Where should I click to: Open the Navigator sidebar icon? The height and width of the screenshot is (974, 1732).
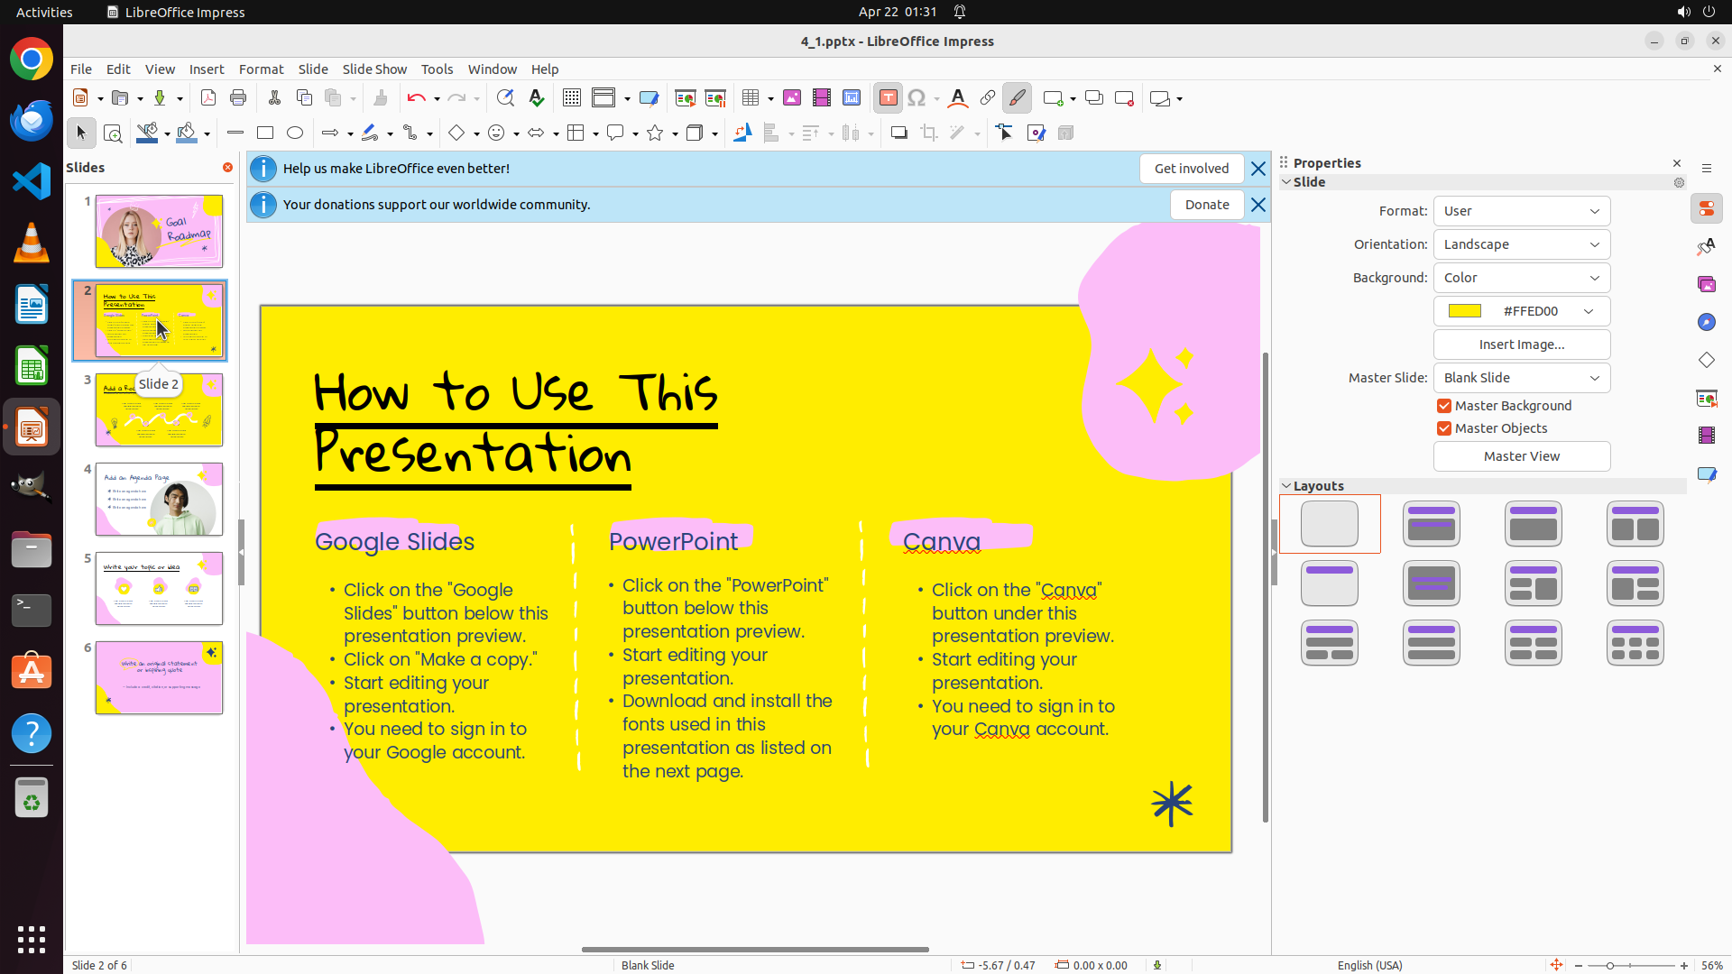click(x=1706, y=322)
